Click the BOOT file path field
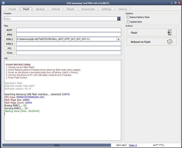The width and height of the screenshot is (182, 148). click(x=69, y=30)
